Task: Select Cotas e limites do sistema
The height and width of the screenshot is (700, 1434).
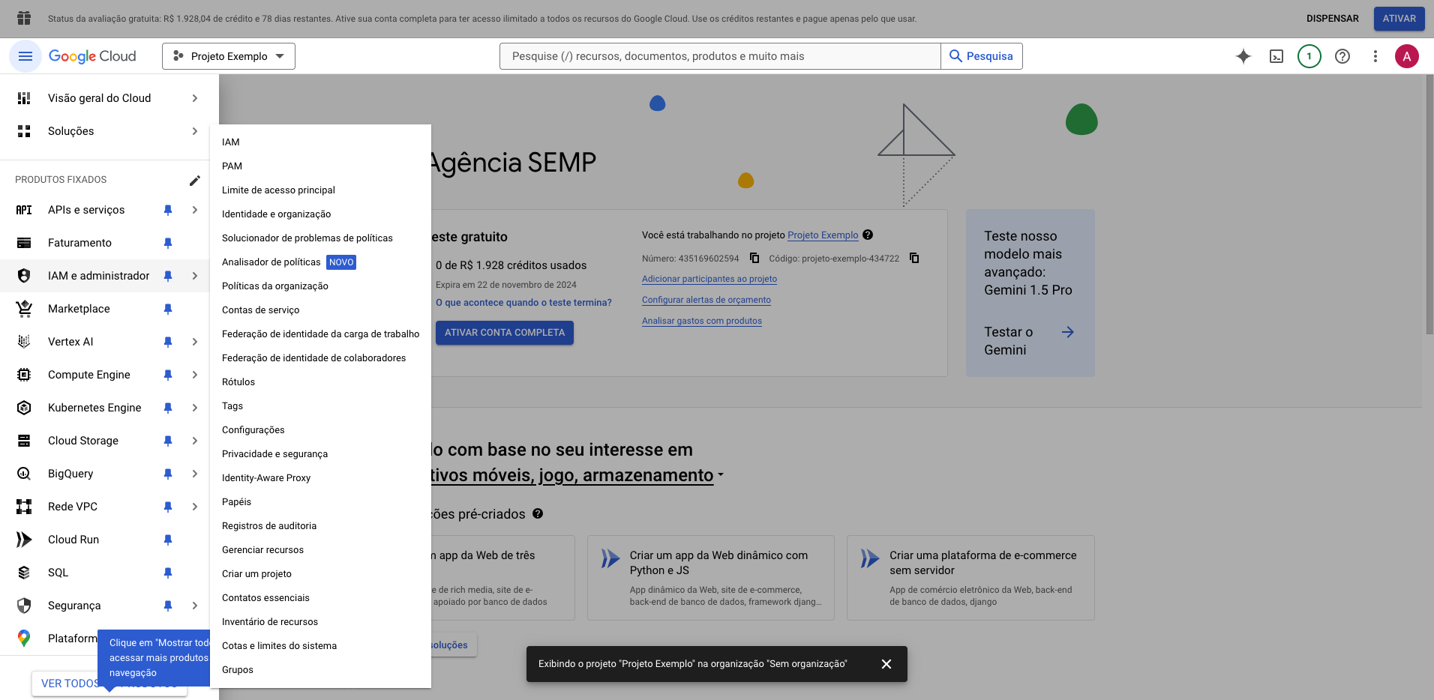Action: point(320,646)
